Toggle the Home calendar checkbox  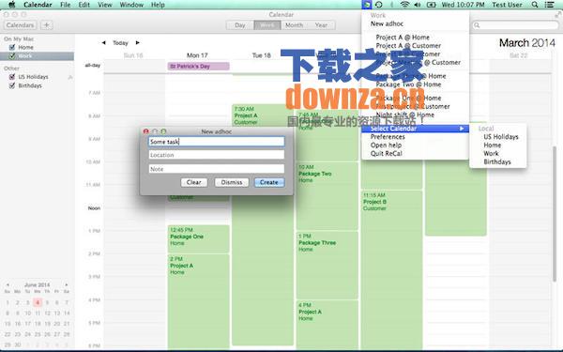tap(12, 47)
